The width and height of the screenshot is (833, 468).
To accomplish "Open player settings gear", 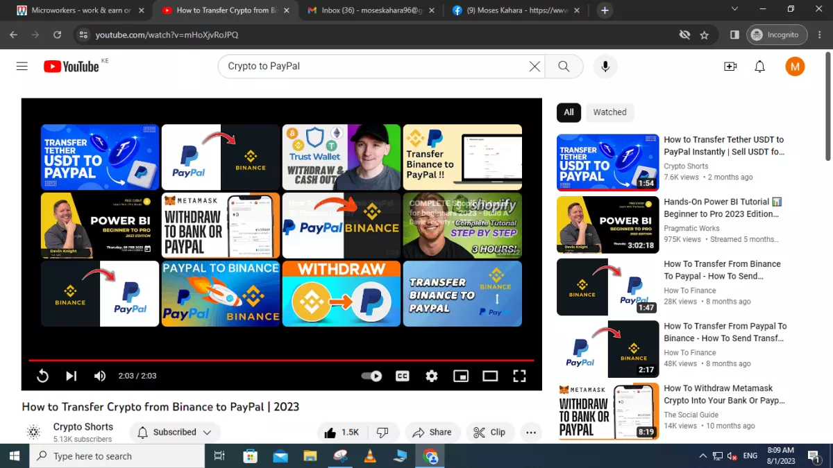I will [432, 376].
